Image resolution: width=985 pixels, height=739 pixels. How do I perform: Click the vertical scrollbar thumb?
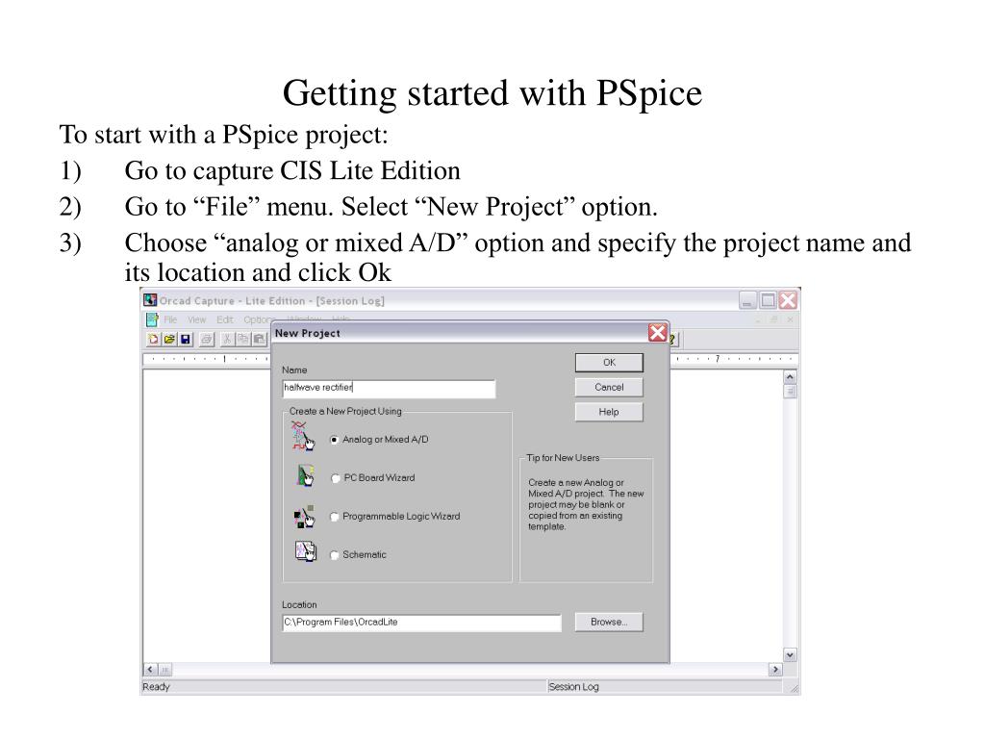pyautogui.click(x=791, y=391)
